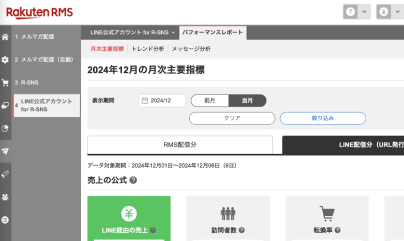This screenshot has height=241, width=404.
Task: Select the LINE経由の売上 green card
Action: [129, 219]
